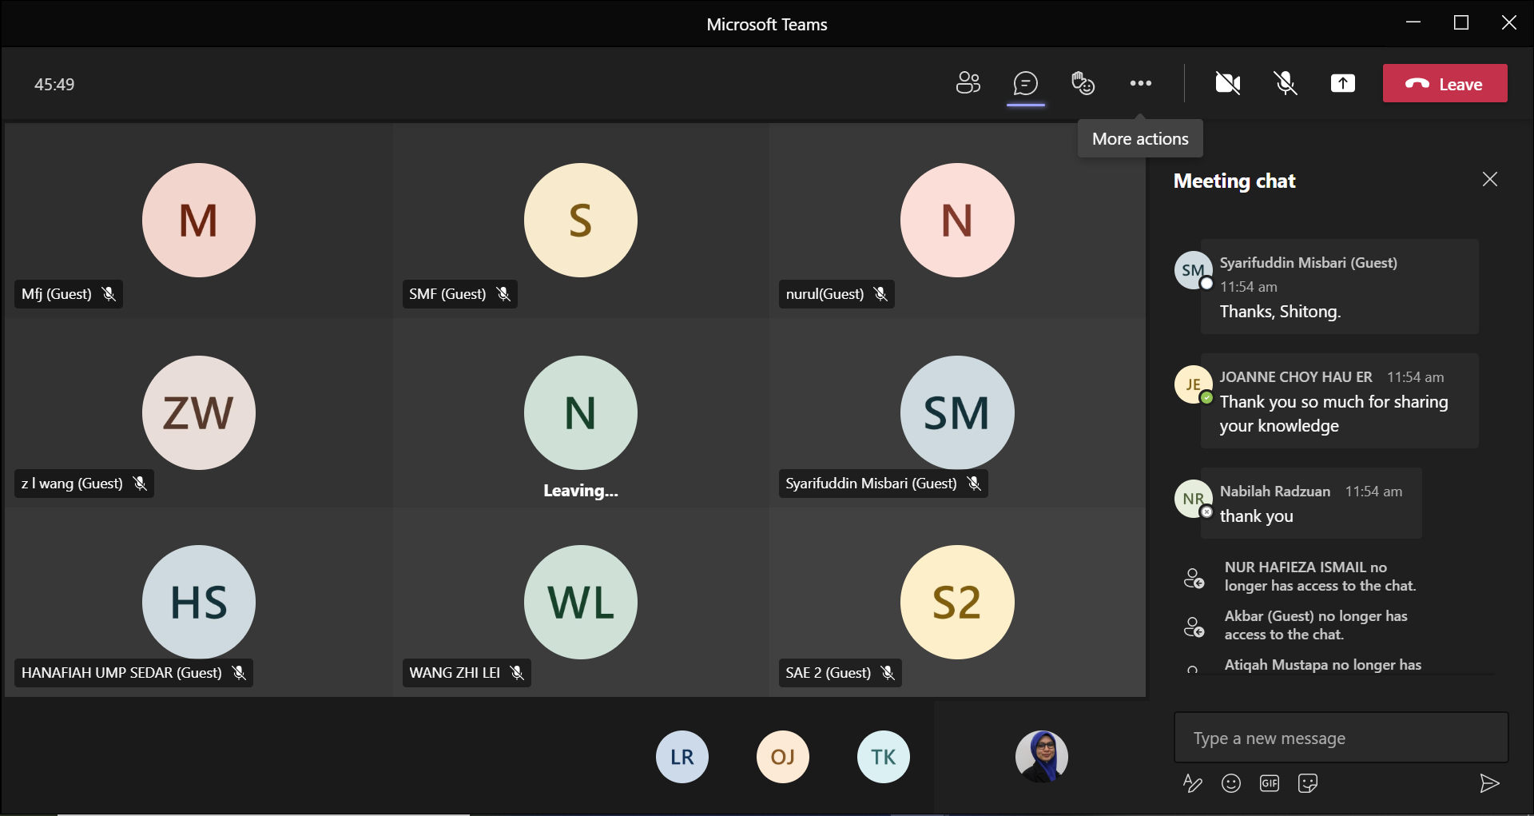Click the TK participant avatar
1534x816 pixels.
coord(883,756)
